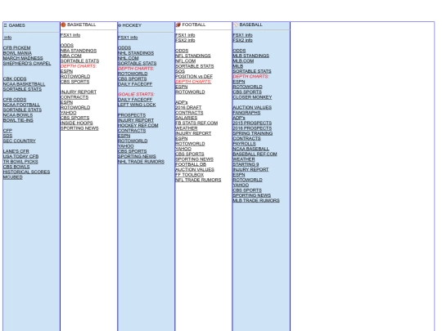The image size is (442, 331).
Task: Open hockey PROSPECTS link
Action: click(x=132, y=115)
